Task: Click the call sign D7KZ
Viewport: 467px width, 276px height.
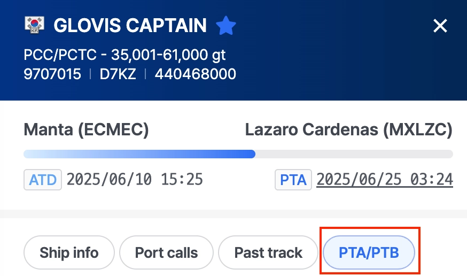Action: [118, 74]
